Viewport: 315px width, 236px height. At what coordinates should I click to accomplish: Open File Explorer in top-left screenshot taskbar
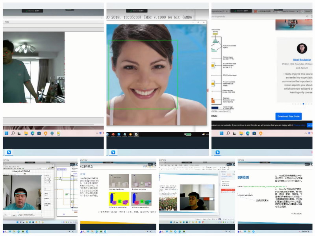pyautogui.click(x=26, y=133)
